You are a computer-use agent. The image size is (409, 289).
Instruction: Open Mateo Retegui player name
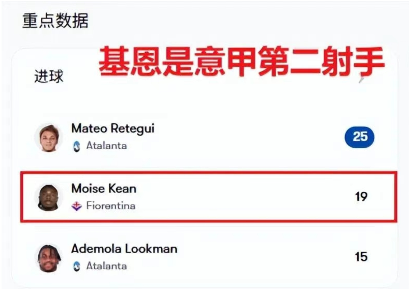pos(113,128)
